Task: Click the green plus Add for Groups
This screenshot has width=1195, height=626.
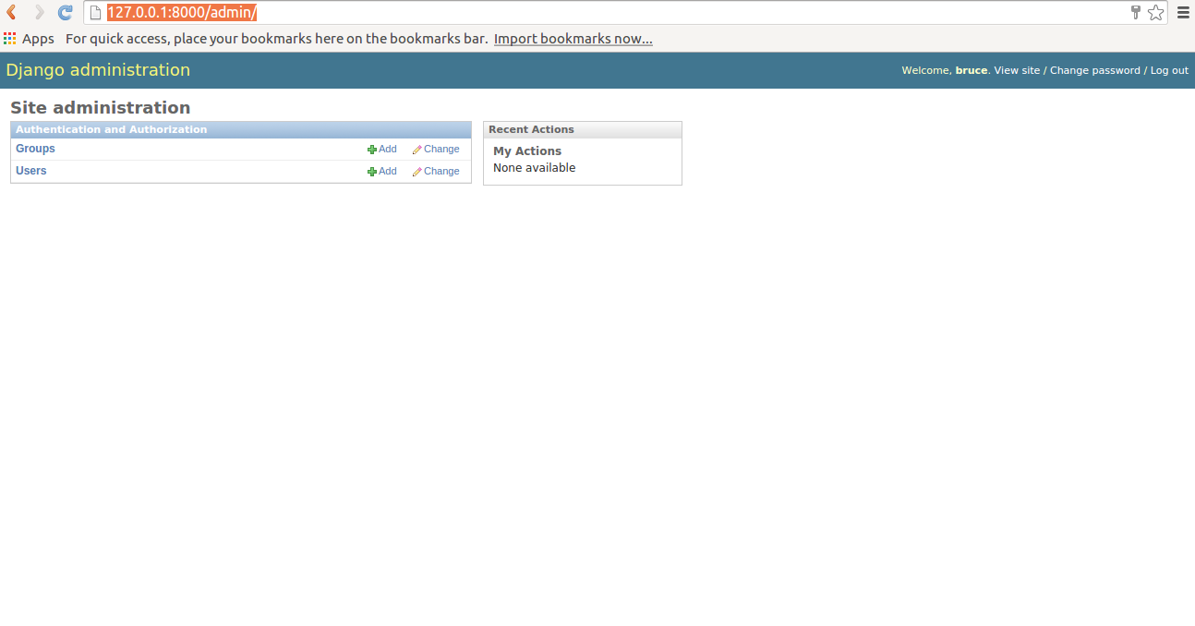Action: [382, 149]
